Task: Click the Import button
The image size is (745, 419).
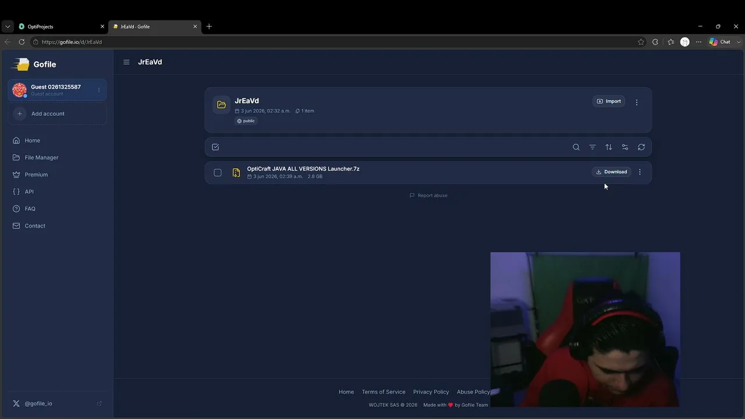Action: coord(609,101)
